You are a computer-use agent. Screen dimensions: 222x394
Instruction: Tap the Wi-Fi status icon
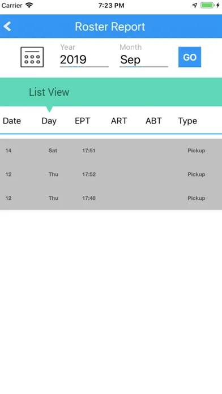click(x=29, y=5)
